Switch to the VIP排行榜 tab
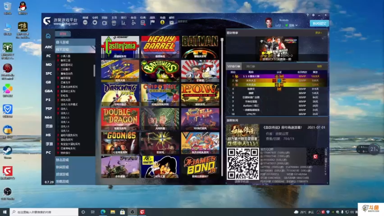The width and height of the screenshot is (384, 216). tap(234, 66)
